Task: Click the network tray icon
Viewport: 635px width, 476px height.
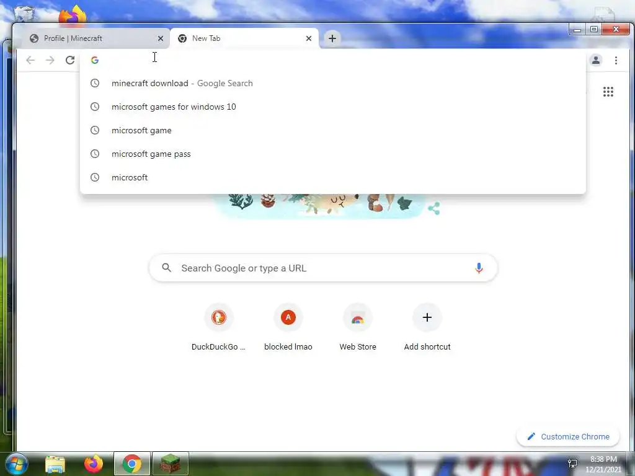Action: point(572,464)
